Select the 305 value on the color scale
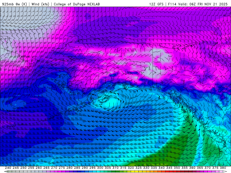Screen dimensions: 231x173 pyautogui.click(x=108, y=168)
